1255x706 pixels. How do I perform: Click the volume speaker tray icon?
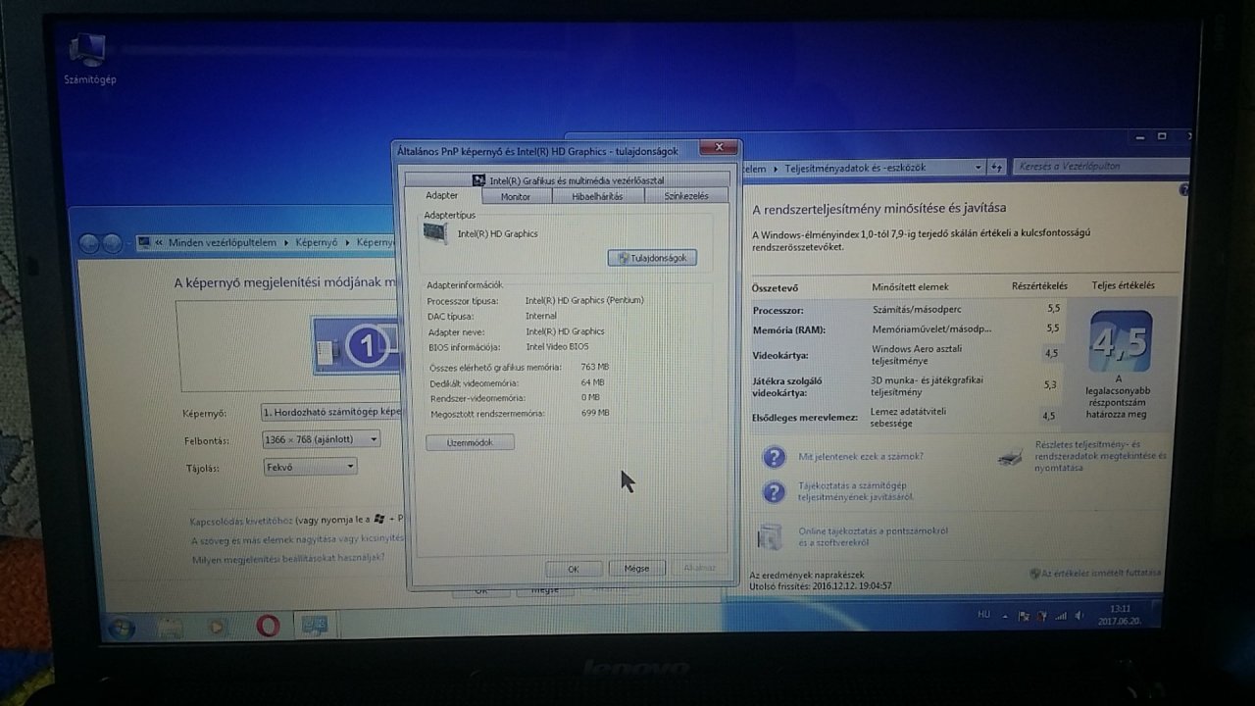(1079, 617)
